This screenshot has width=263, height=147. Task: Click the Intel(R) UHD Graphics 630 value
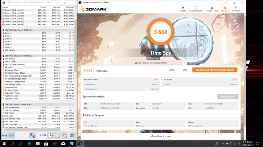click(x=110, y=104)
